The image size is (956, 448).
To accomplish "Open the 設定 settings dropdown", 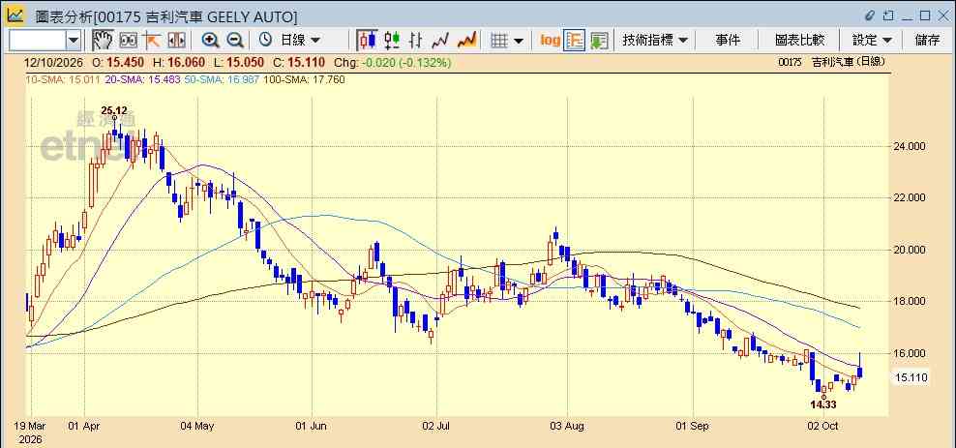I will point(871,41).
